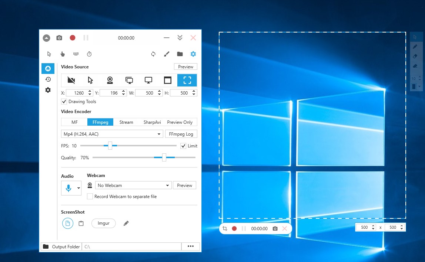Click the blue settings gear in the toolbar

tap(193, 54)
